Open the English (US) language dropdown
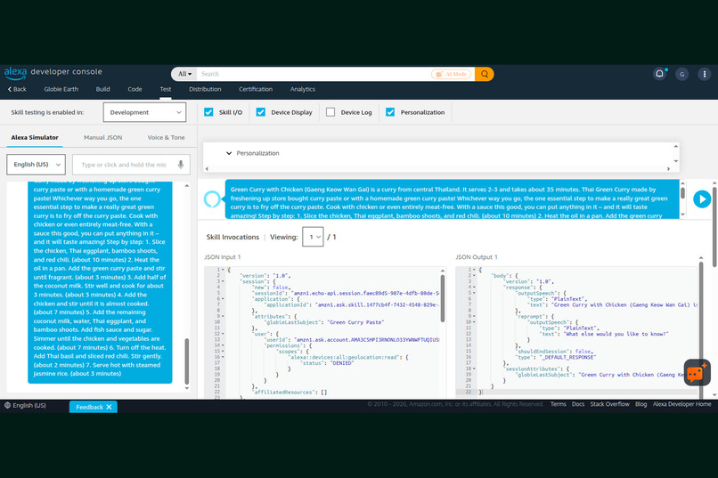 37,165
